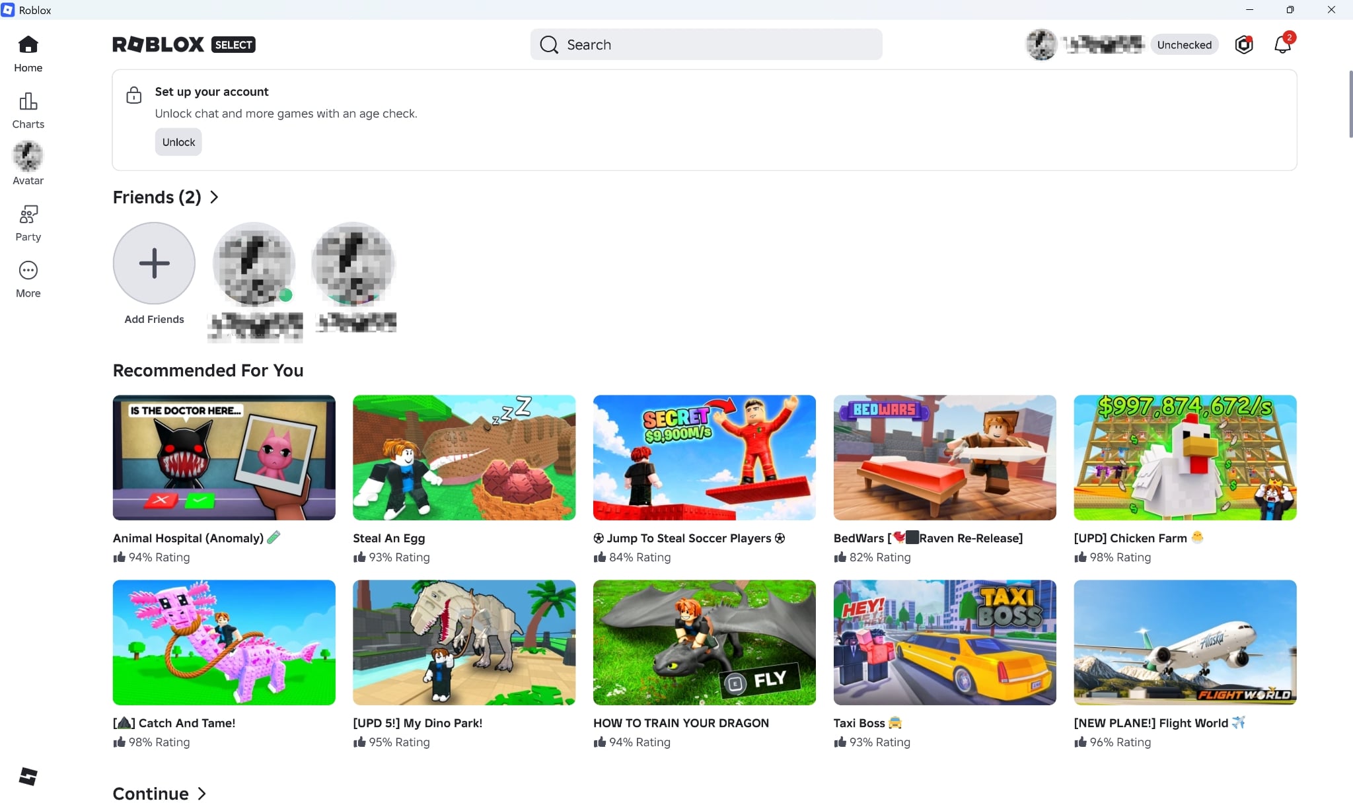
Task: Open the Robux icon in the header
Action: pos(1243,44)
